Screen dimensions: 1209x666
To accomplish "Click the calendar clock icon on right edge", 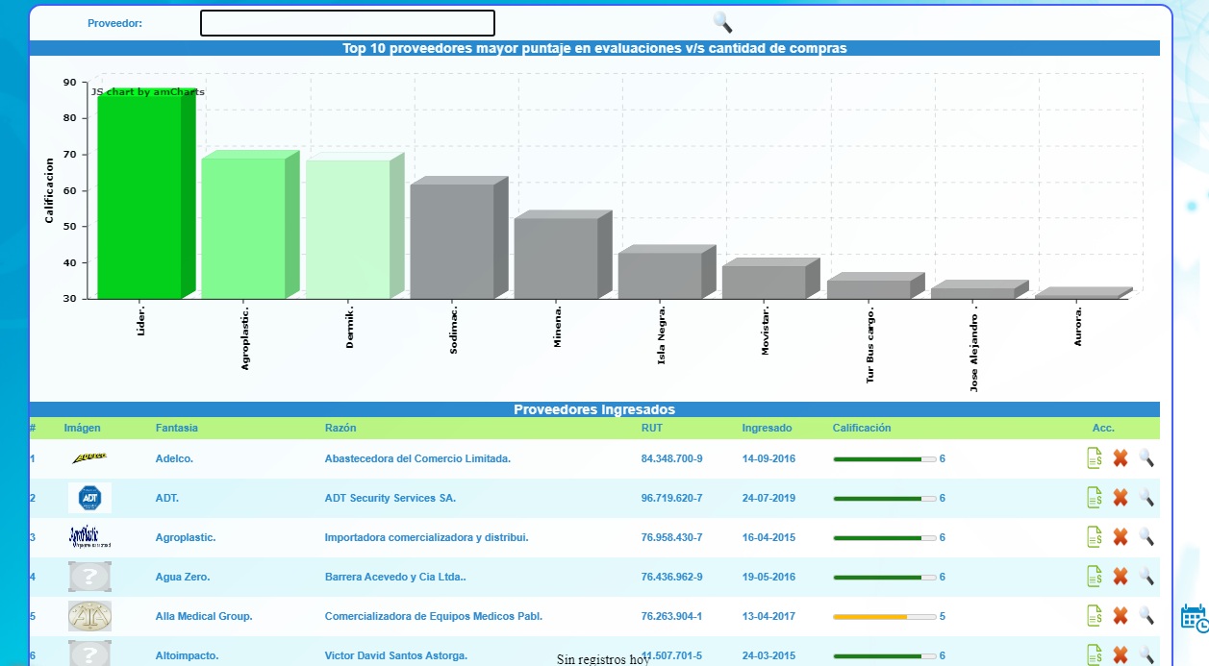I will 1194,618.
